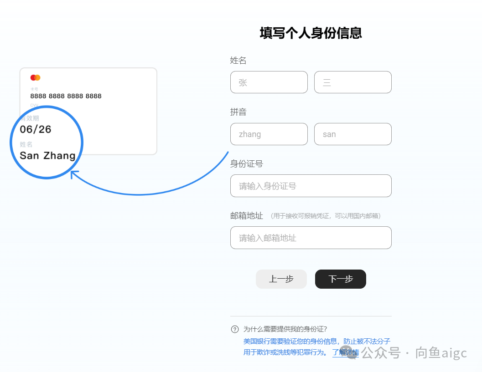This screenshot has height=372, width=482.
Task: Click the 06/26 expiry date on card
Action: pos(36,129)
